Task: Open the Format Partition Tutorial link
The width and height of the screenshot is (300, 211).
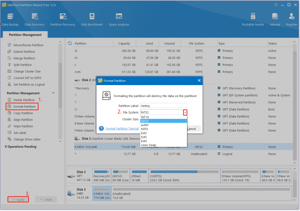Action: tap(122, 129)
